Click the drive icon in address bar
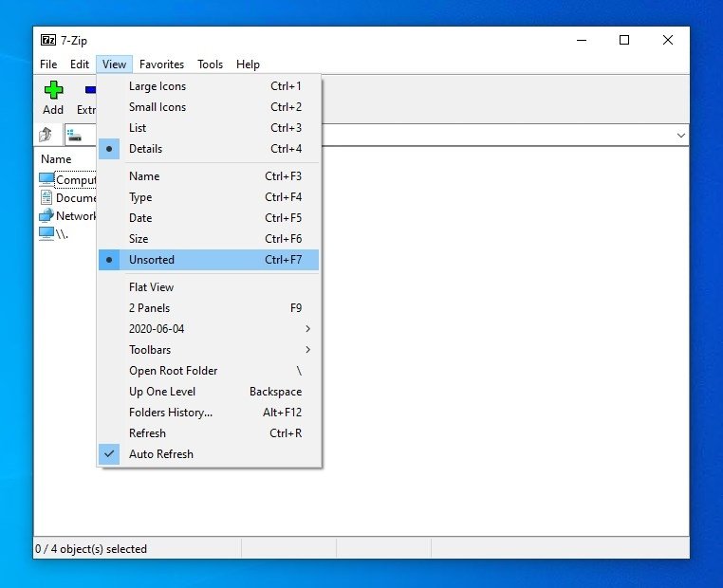The image size is (723, 588). tap(74, 135)
